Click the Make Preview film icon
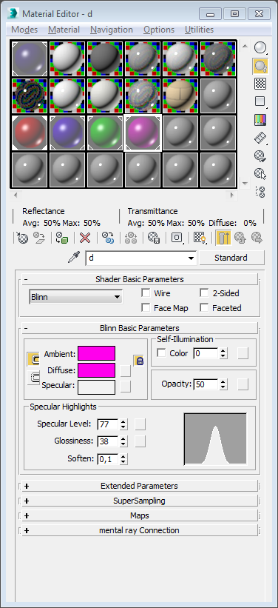This screenshot has height=608, width=278. 260,137
